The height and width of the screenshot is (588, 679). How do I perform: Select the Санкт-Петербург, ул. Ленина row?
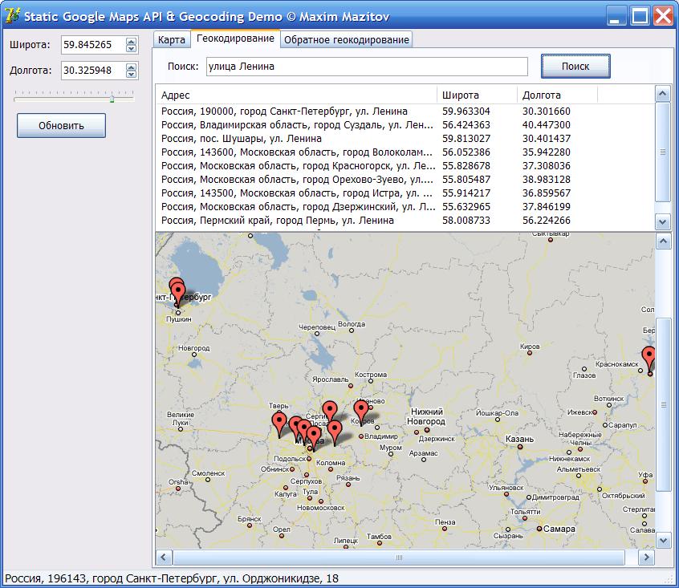pos(405,112)
